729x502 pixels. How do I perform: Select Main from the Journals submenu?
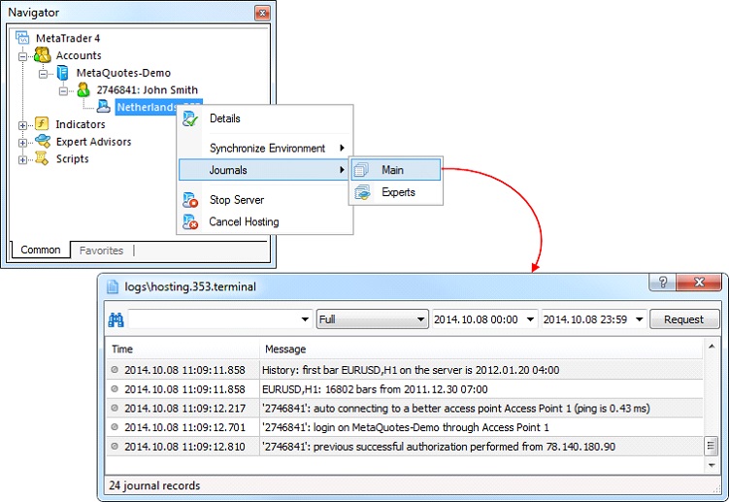pyautogui.click(x=393, y=170)
